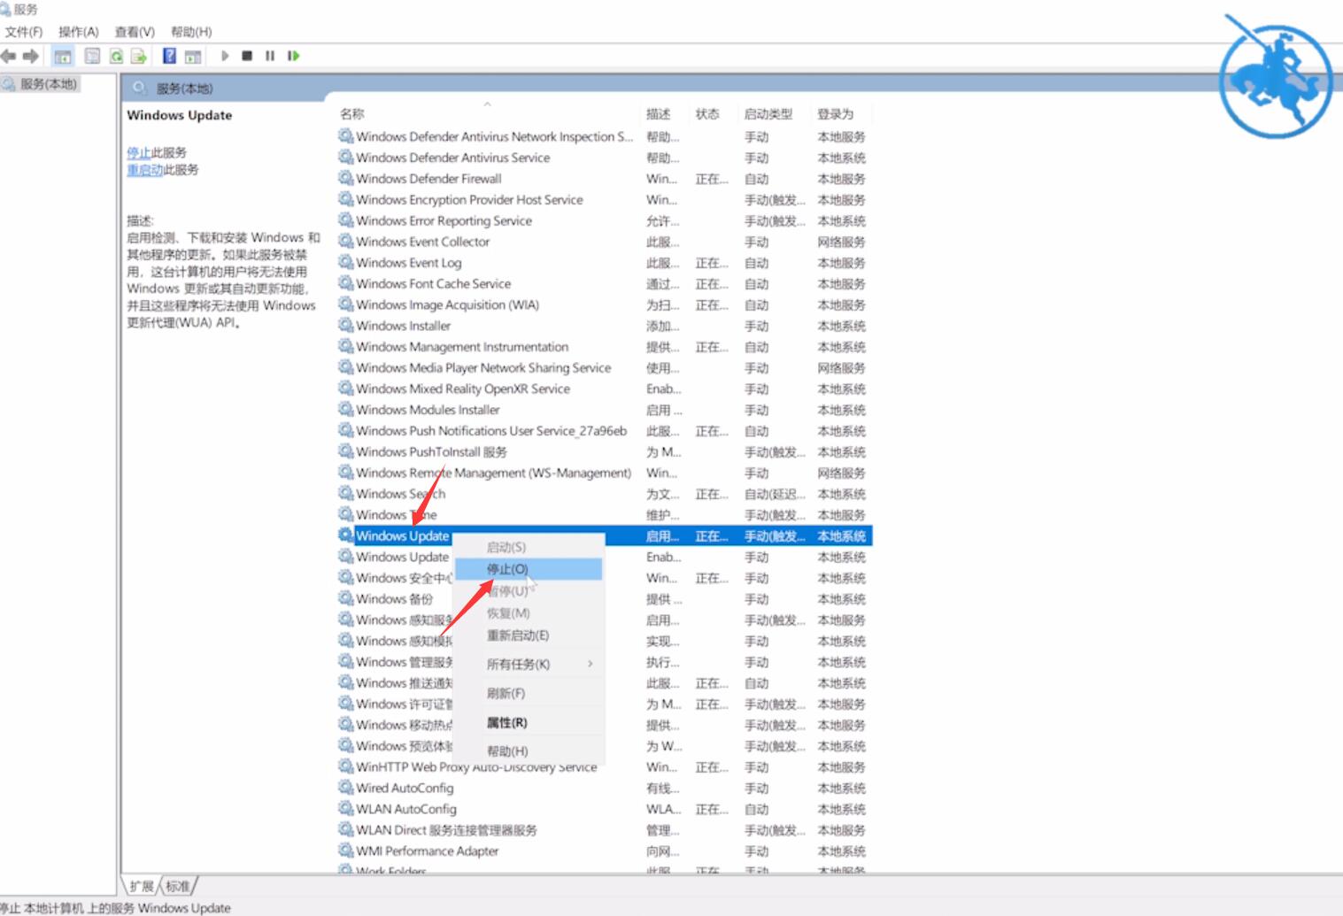Select Windows Mixed Reality OpenXR Service row
This screenshot has height=916, width=1343.
tap(605, 389)
